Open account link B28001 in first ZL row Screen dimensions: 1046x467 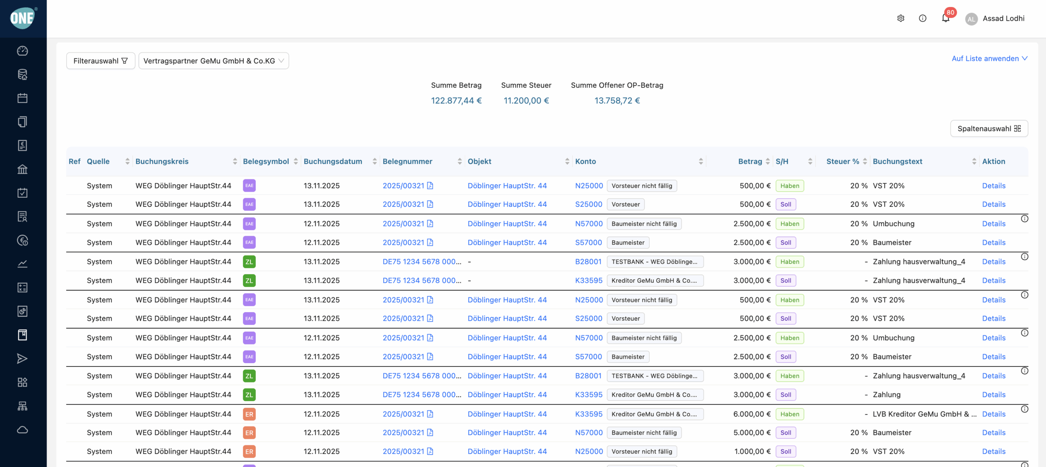[x=588, y=261]
